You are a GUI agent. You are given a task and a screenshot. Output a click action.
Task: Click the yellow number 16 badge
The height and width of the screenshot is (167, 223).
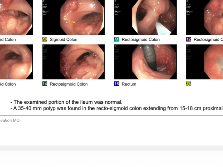189,84
